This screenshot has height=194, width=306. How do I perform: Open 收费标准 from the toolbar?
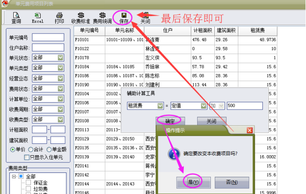pyautogui.click(x=80, y=18)
